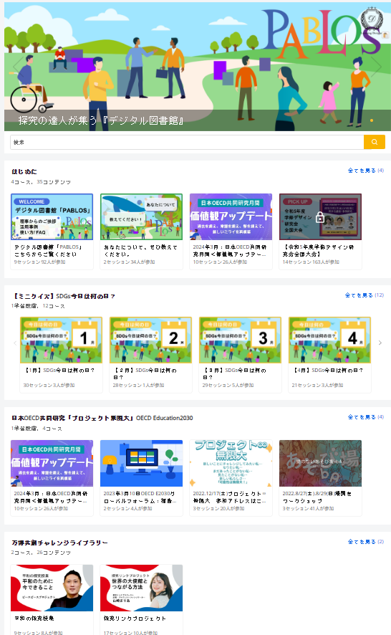Click the 探究リンクプロジェクト title text
This screenshot has width=391, height=635.
coord(135,619)
